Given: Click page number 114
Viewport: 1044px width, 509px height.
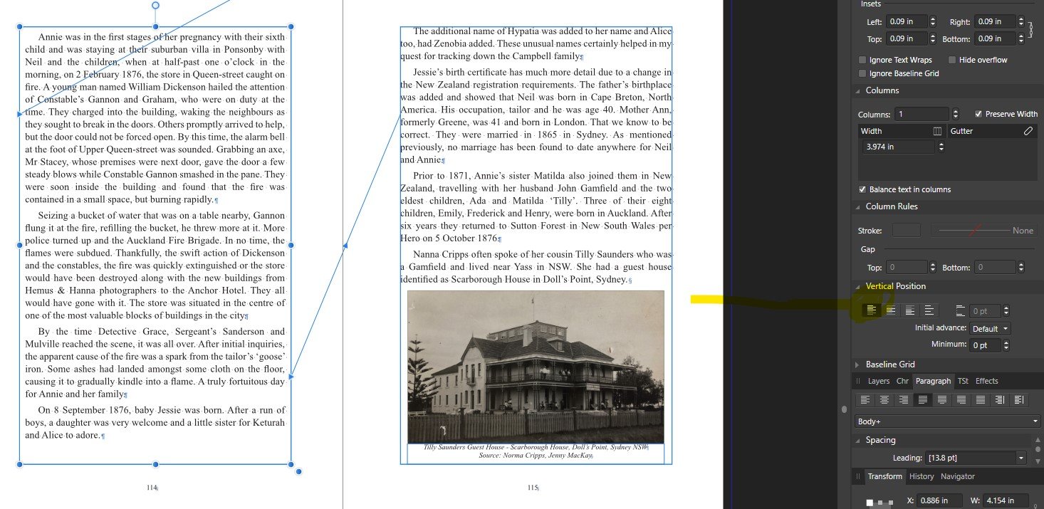Looking at the screenshot, I should point(151,488).
